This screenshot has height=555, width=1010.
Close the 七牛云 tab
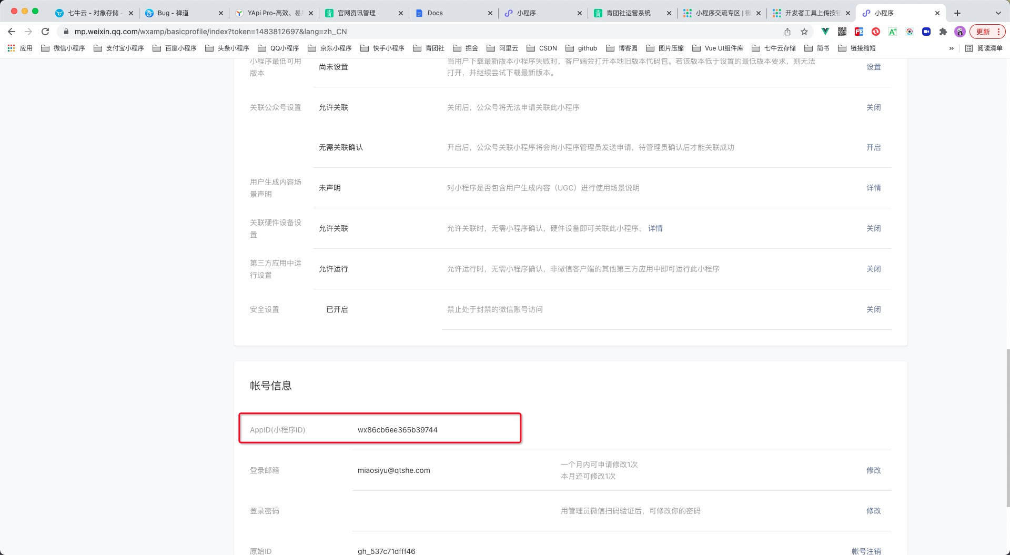(x=131, y=13)
